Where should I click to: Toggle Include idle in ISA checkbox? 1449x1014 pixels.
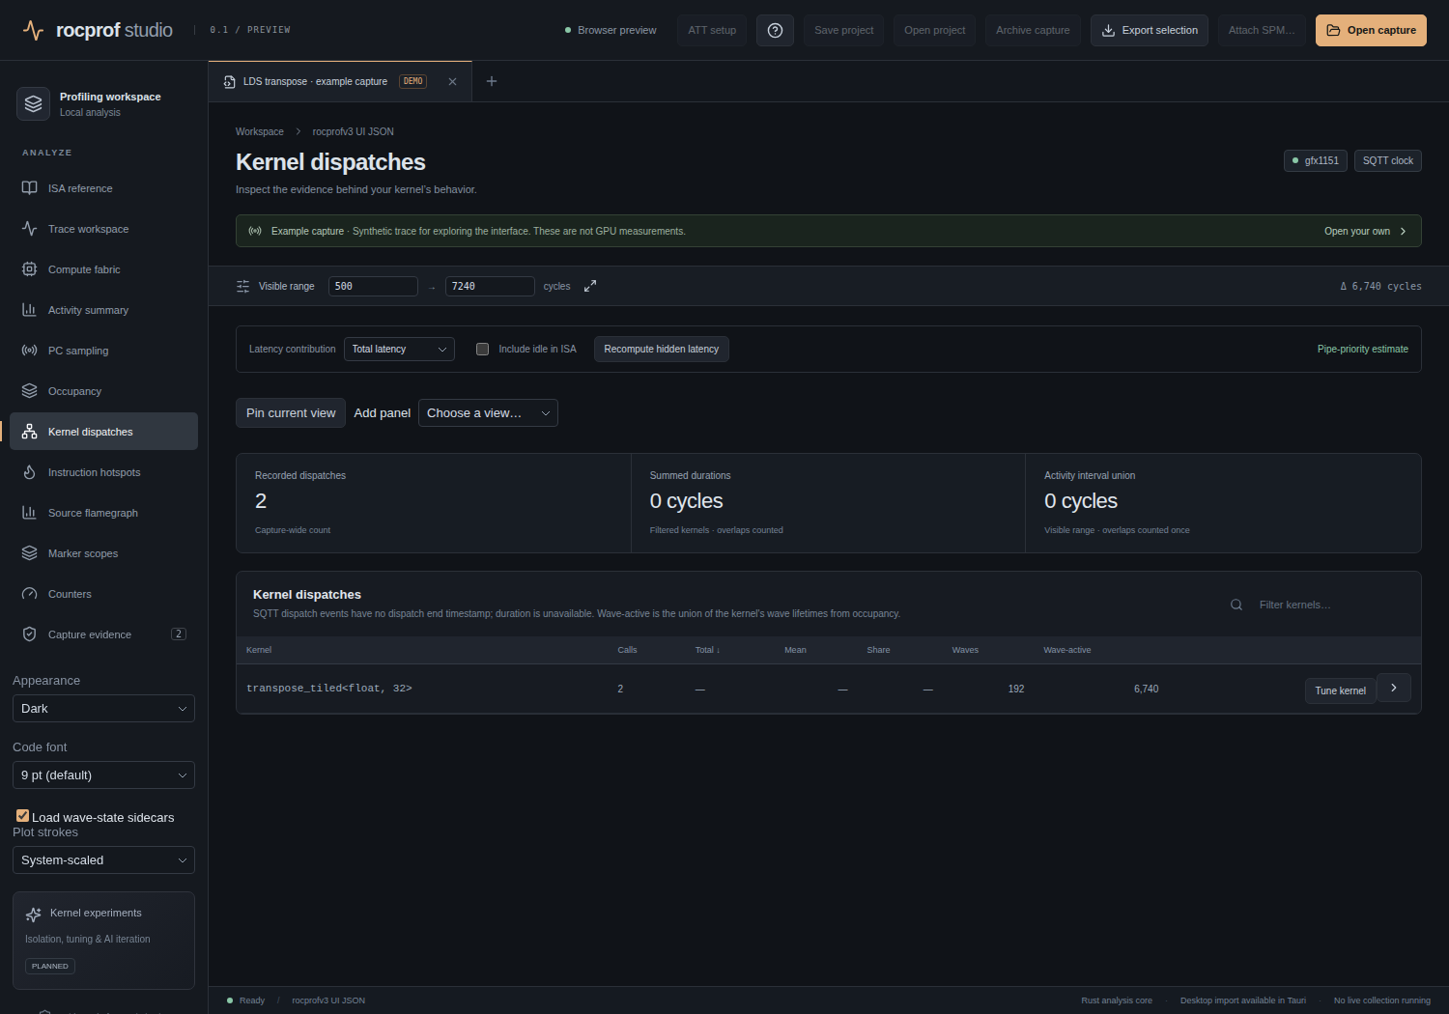(x=482, y=350)
